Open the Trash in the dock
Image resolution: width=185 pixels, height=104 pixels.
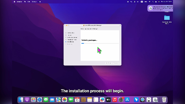pos(164,100)
